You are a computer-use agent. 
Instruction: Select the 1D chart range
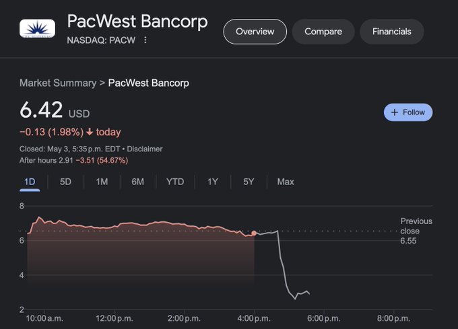[x=30, y=182]
